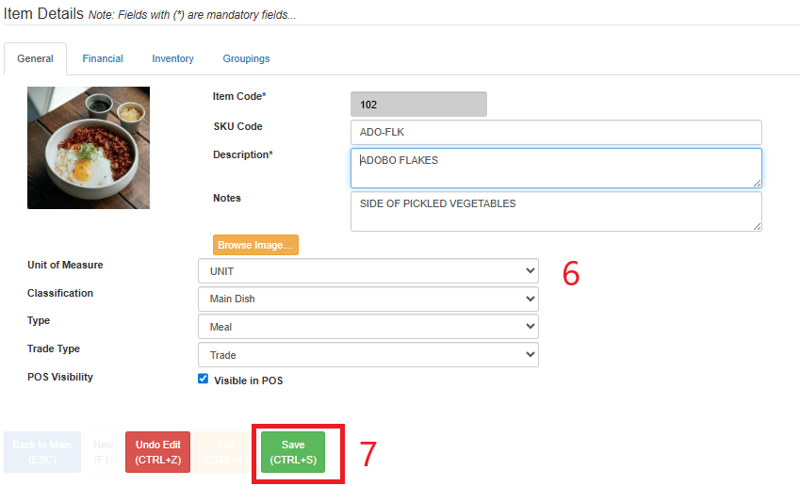This screenshot has width=800, height=502.
Task: Hit the green Save button
Action: pos(293,452)
